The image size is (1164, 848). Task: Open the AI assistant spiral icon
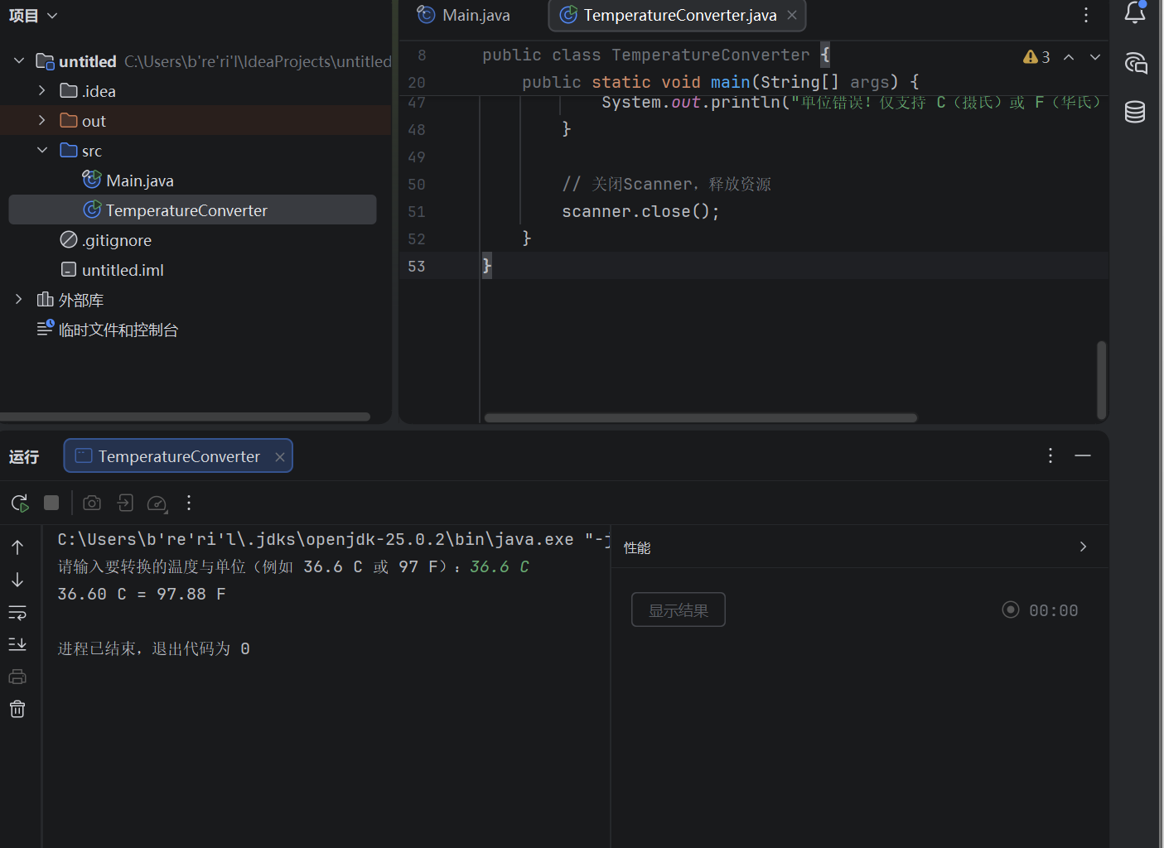click(x=1135, y=63)
